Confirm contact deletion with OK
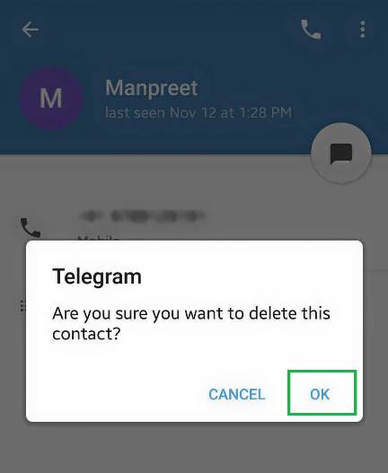This screenshot has width=388, height=473. click(320, 394)
